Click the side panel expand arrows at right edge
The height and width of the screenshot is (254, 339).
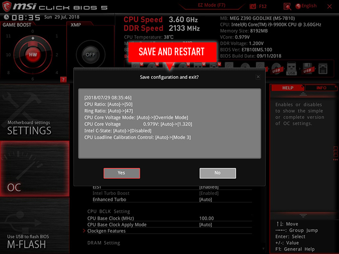point(335,159)
